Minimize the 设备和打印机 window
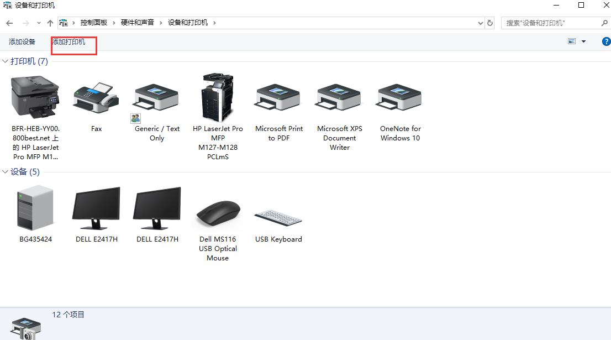The width and height of the screenshot is (611, 340). [x=556, y=5]
